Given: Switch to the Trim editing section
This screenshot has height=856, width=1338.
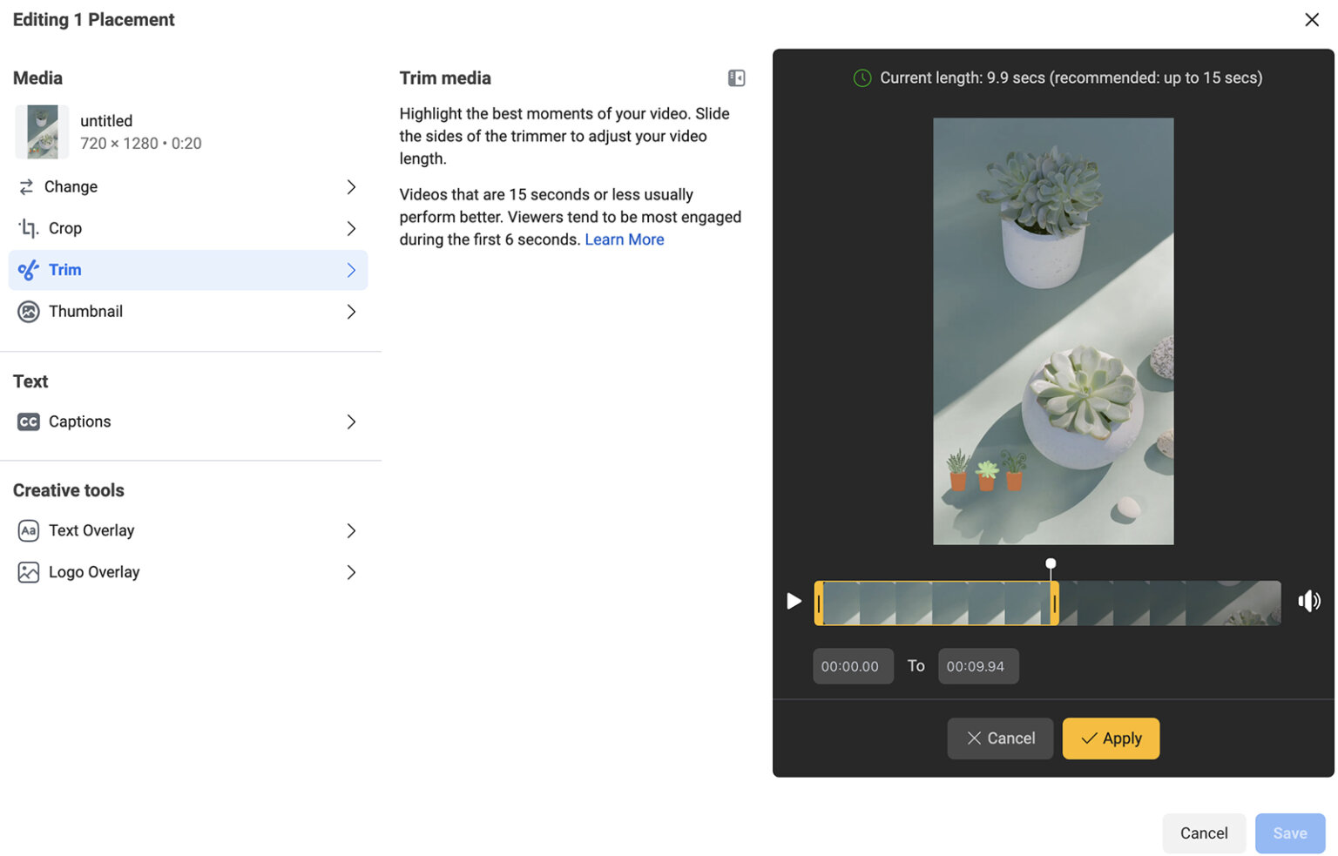Looking at the screenshot, I should tap(65, 269).
